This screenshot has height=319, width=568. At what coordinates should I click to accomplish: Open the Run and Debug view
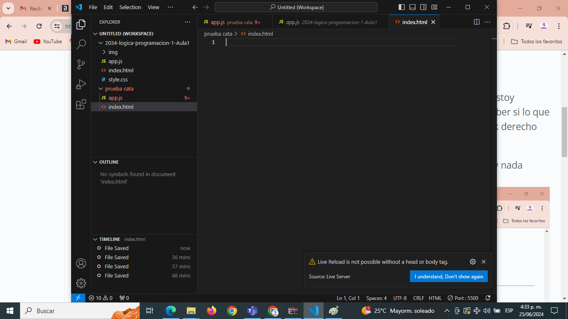[x=81, y=84]
